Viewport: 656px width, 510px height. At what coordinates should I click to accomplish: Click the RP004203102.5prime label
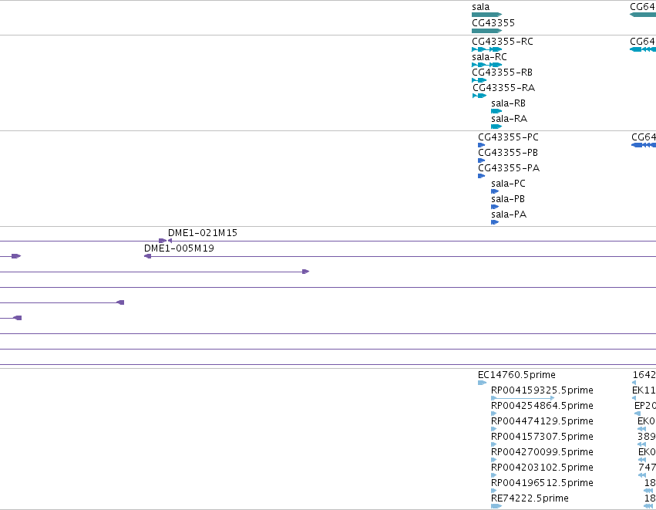(x=542, y=468)
